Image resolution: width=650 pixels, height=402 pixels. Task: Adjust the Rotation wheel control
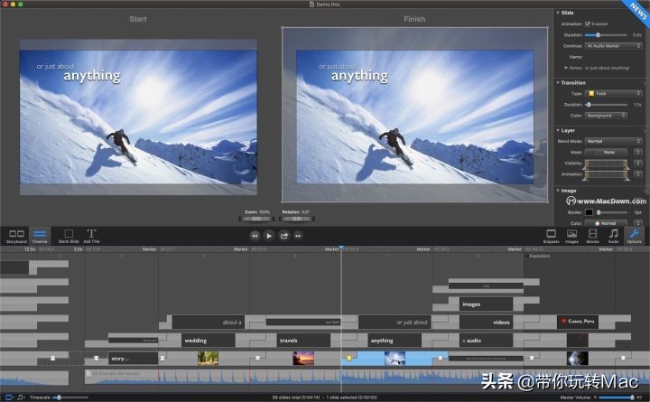pos(298,219)
